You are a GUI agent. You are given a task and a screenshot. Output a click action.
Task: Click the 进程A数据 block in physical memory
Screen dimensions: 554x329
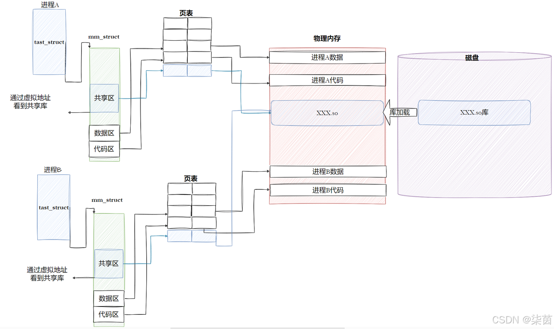pos(327,57)
